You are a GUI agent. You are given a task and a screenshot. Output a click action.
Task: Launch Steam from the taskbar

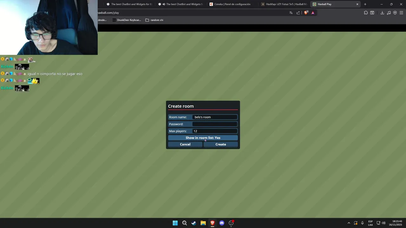pyautogui.click(x=194, y=223)
